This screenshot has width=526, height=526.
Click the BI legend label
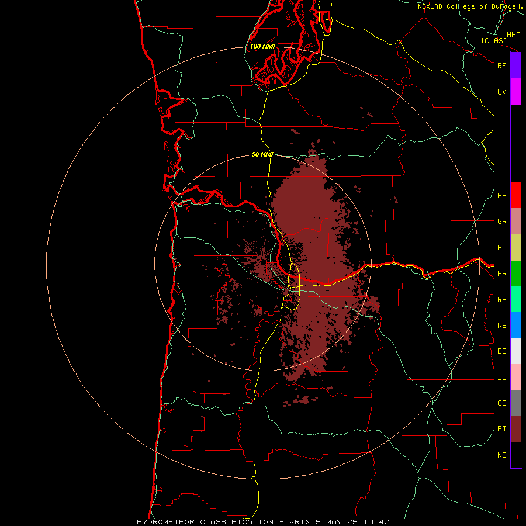[x=501, y=429]
